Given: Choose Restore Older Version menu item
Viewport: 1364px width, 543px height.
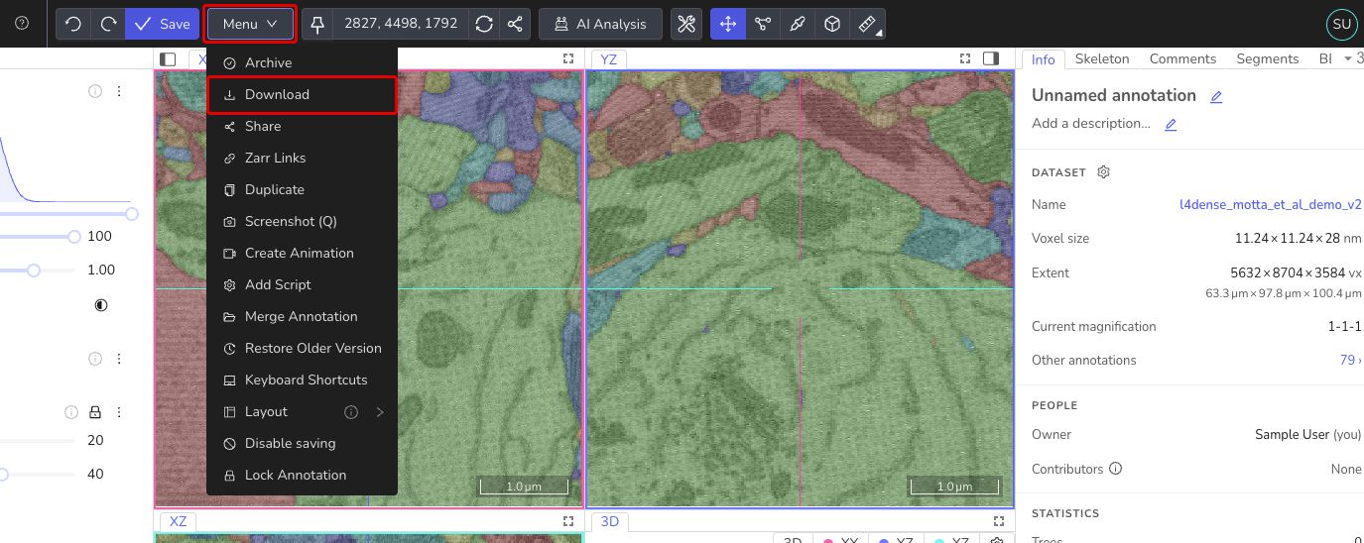Looking at the screenshot, I should point(302,348).
